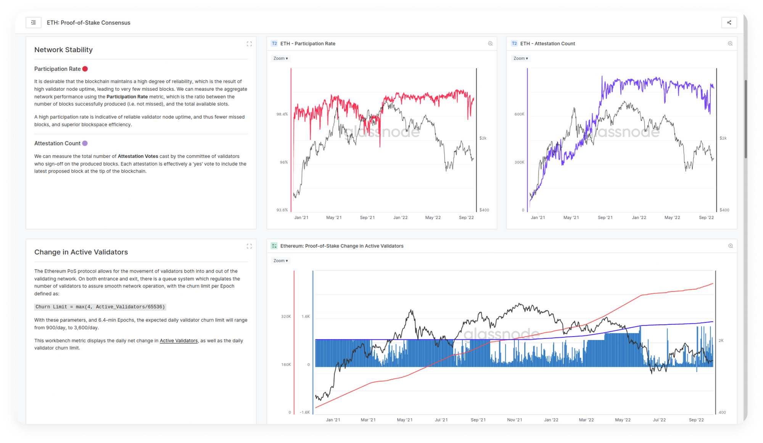Click the page vertical scrollbar thumb

click(746, 119)
